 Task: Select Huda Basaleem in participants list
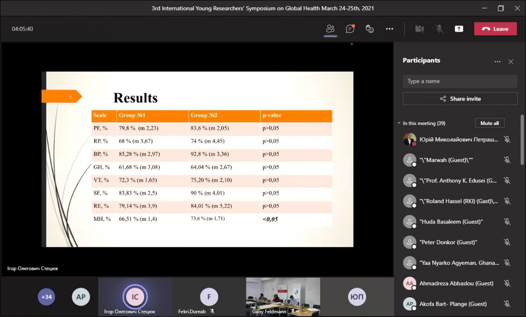click(x=451, y=222)
